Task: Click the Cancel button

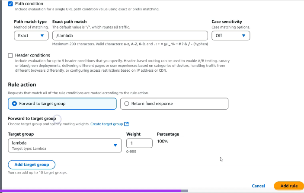Action: (258, 186)
